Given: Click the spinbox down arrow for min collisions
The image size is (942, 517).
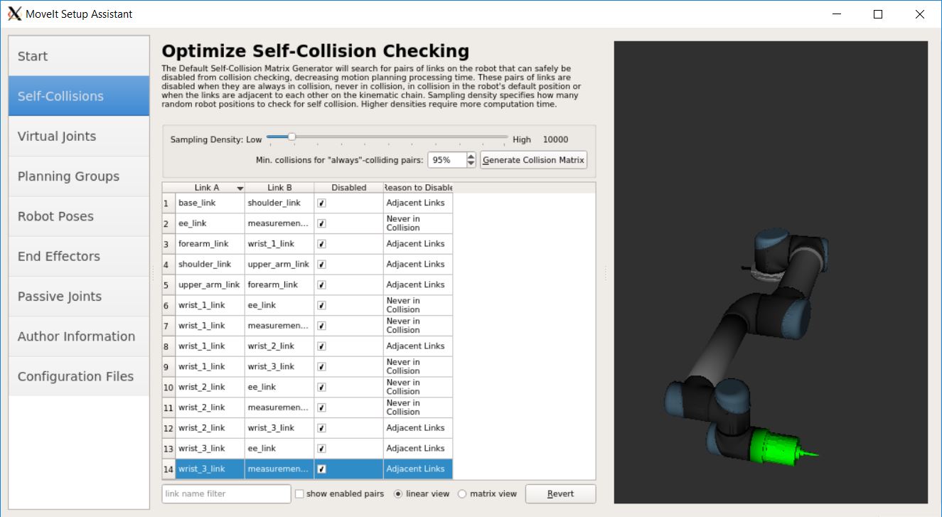Looking at the screenshot, I should (471, 164).
